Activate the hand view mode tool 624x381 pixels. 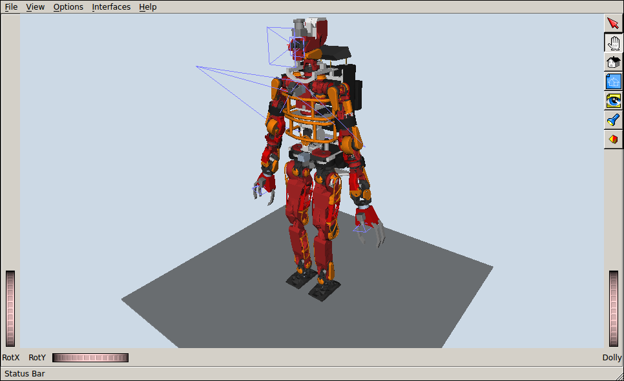click(613, 43)
